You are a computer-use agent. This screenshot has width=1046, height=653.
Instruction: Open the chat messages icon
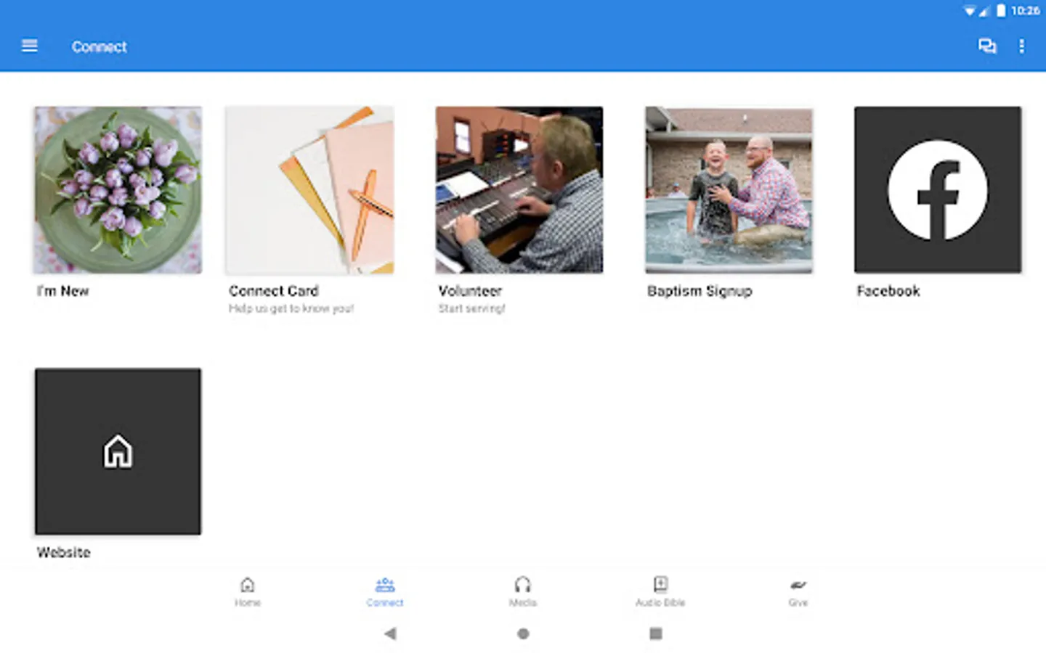(987, 46)
